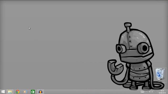Open File Explorer from the taskbar
The image size is (168, 94).
pos(10,92)
